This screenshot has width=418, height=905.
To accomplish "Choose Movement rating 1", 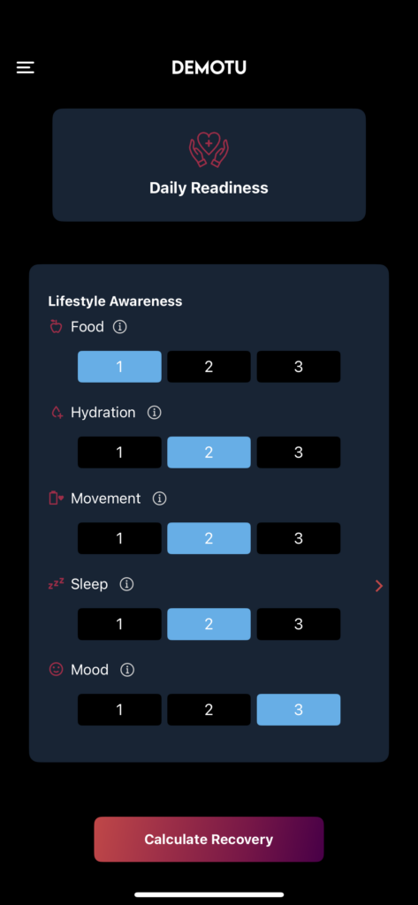I will tap(119, 538).
